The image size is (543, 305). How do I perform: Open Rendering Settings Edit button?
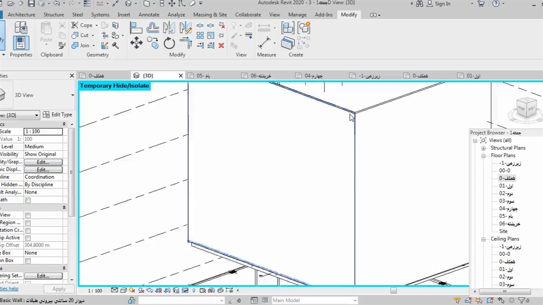click(x=43, y=276)
